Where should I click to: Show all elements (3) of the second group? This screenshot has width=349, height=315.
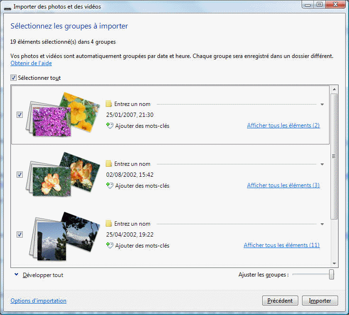(284, 185)
